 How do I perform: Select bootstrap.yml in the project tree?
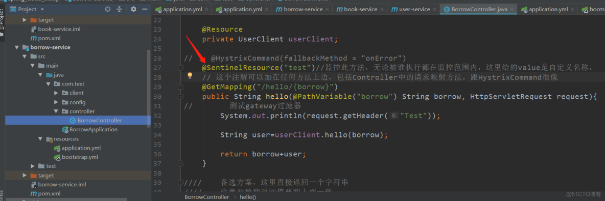(x=80, y=157)
